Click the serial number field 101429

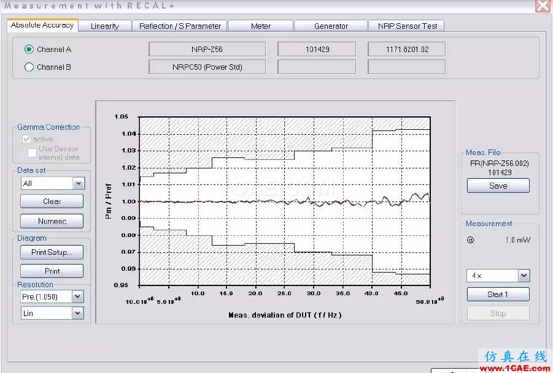[317, 49]
